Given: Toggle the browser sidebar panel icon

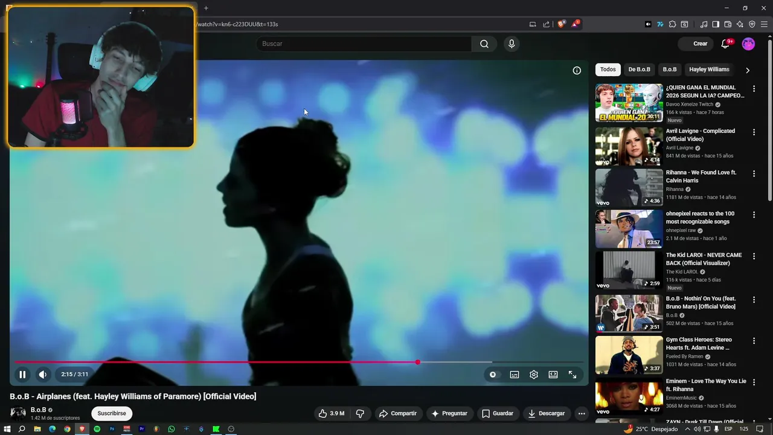Looking at the screenshot, I should tap(716, 24).
